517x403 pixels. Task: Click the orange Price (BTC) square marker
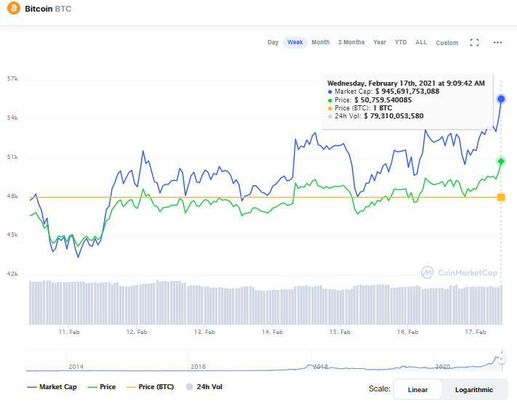501,198
